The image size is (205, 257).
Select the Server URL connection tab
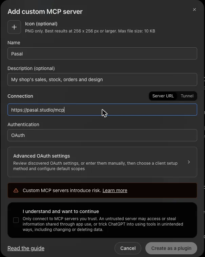[x=163, y=96]
